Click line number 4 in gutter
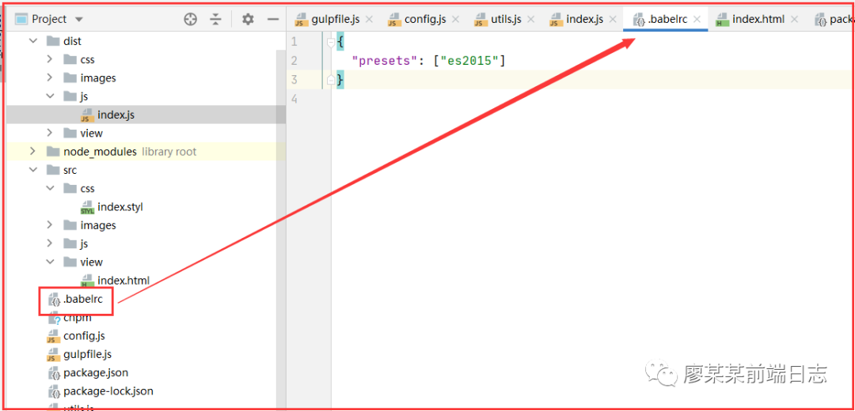Image resolution: width=855 pixels, height=411 pixels. tap(295, 99)
